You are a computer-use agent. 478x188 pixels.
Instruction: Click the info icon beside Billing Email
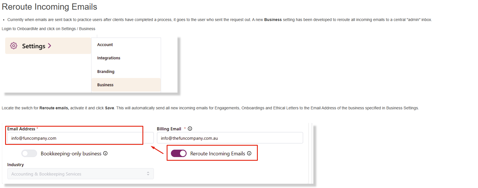click(x=190, y=129)
